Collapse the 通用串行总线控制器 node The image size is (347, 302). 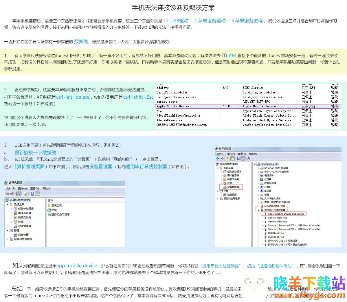tap(258, 210)
